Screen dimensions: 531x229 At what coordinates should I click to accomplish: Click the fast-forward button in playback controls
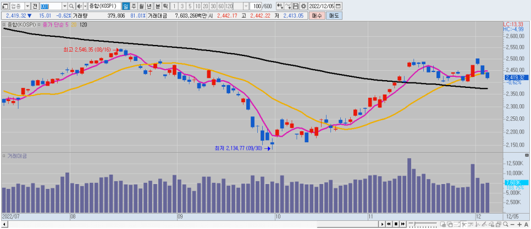tap(403, 224)
